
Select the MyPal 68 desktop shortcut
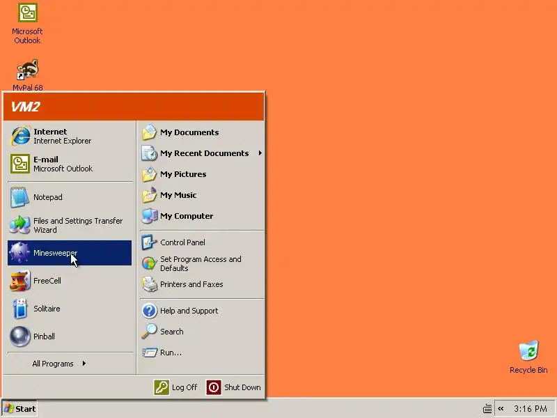point(28,75)
